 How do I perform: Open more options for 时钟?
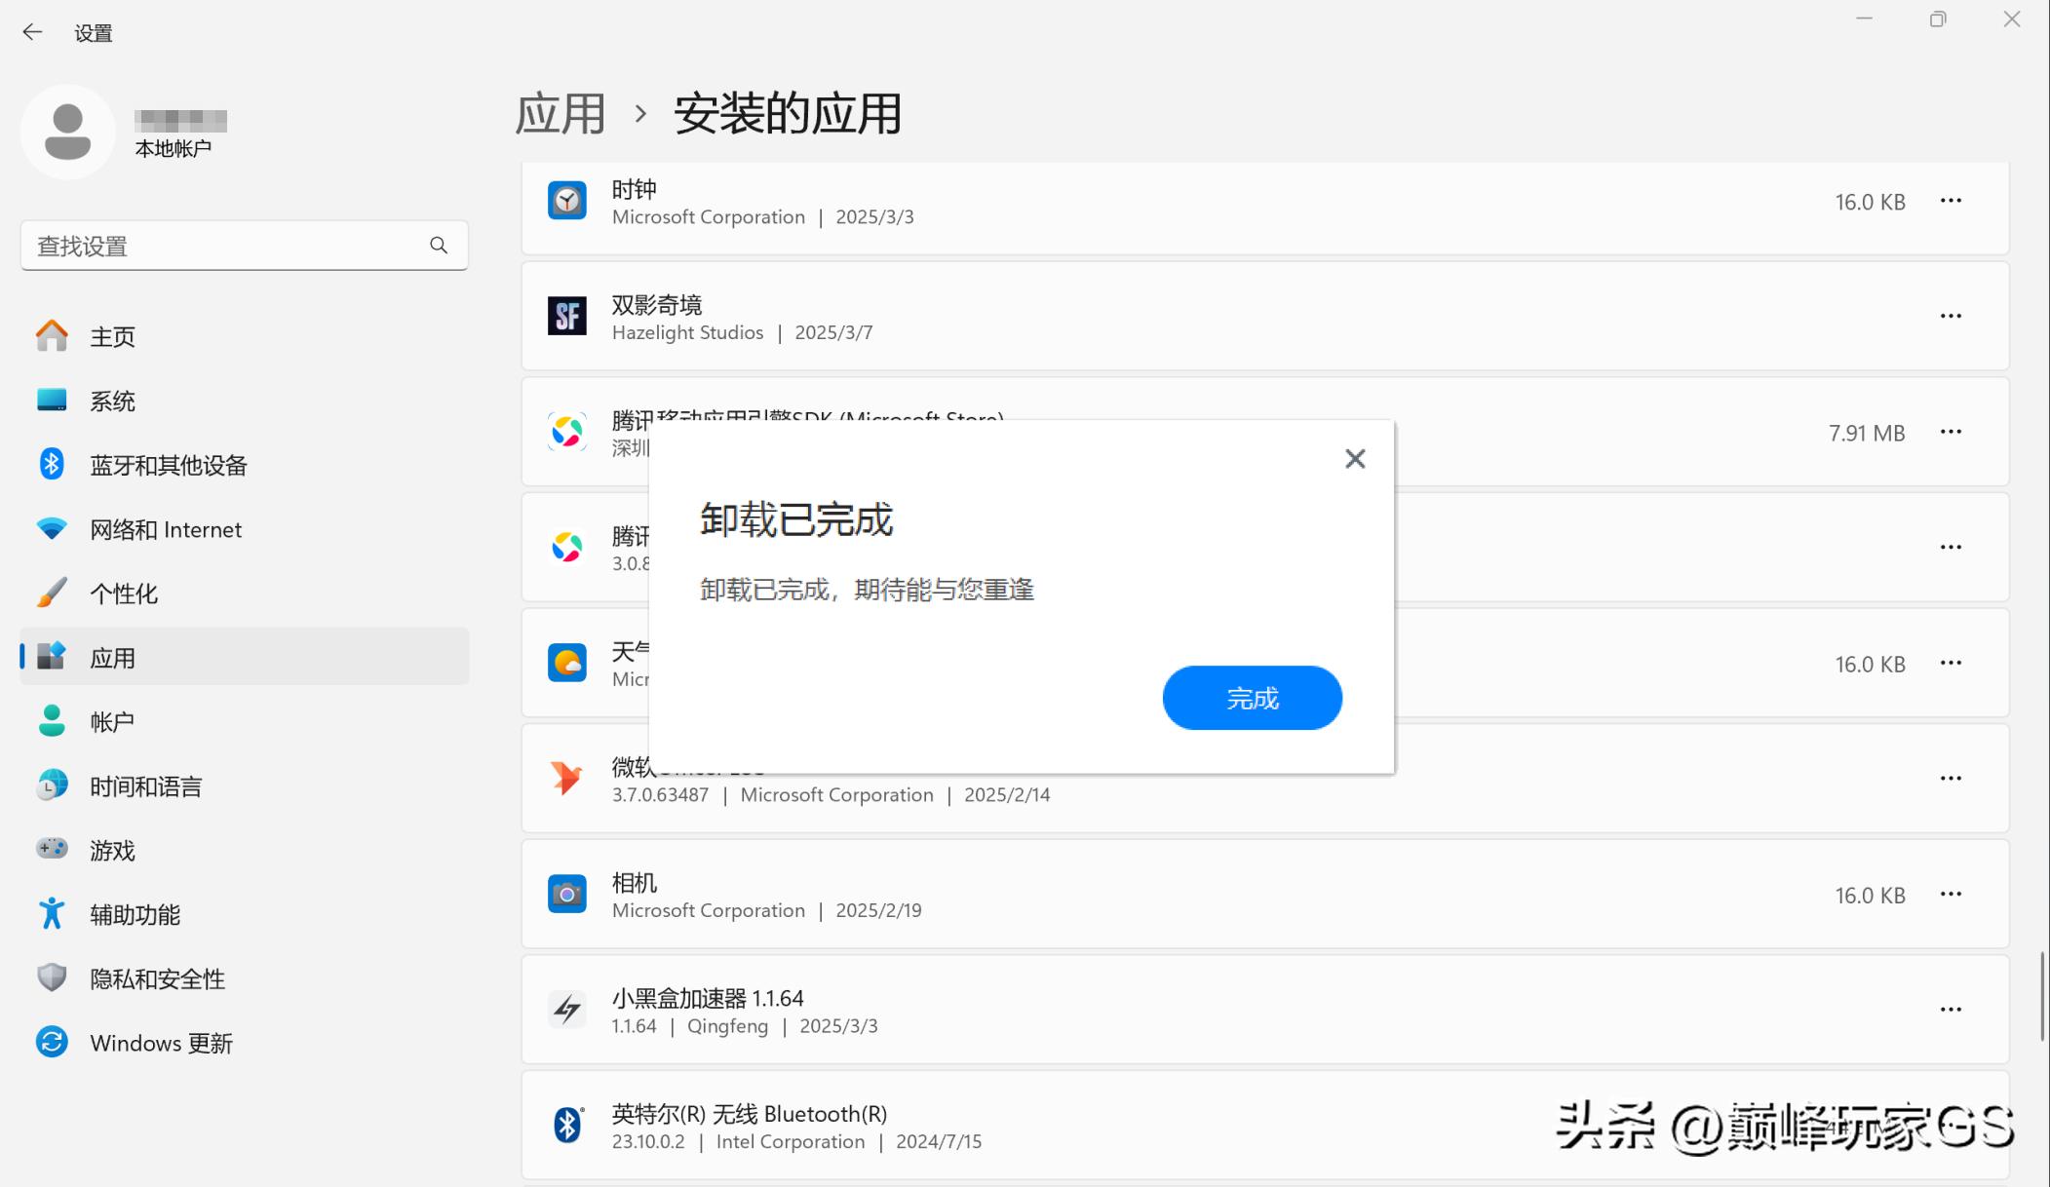[1951, 201]
